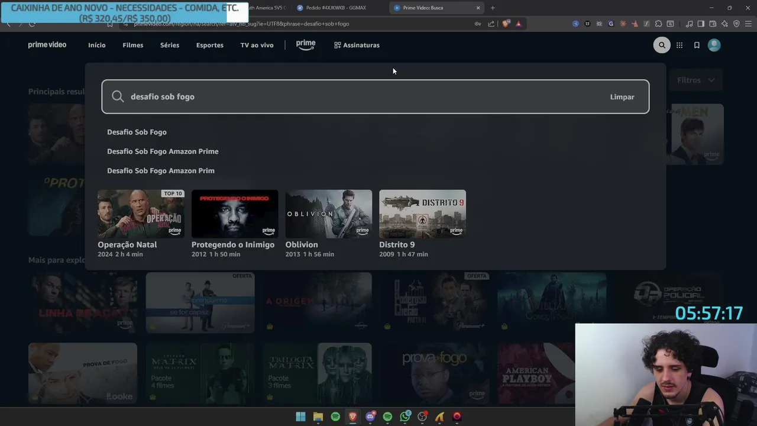Viewport: 757px width, 426px height.
Task: Open new tab with plus button
Action: click(x=493, y=8)
